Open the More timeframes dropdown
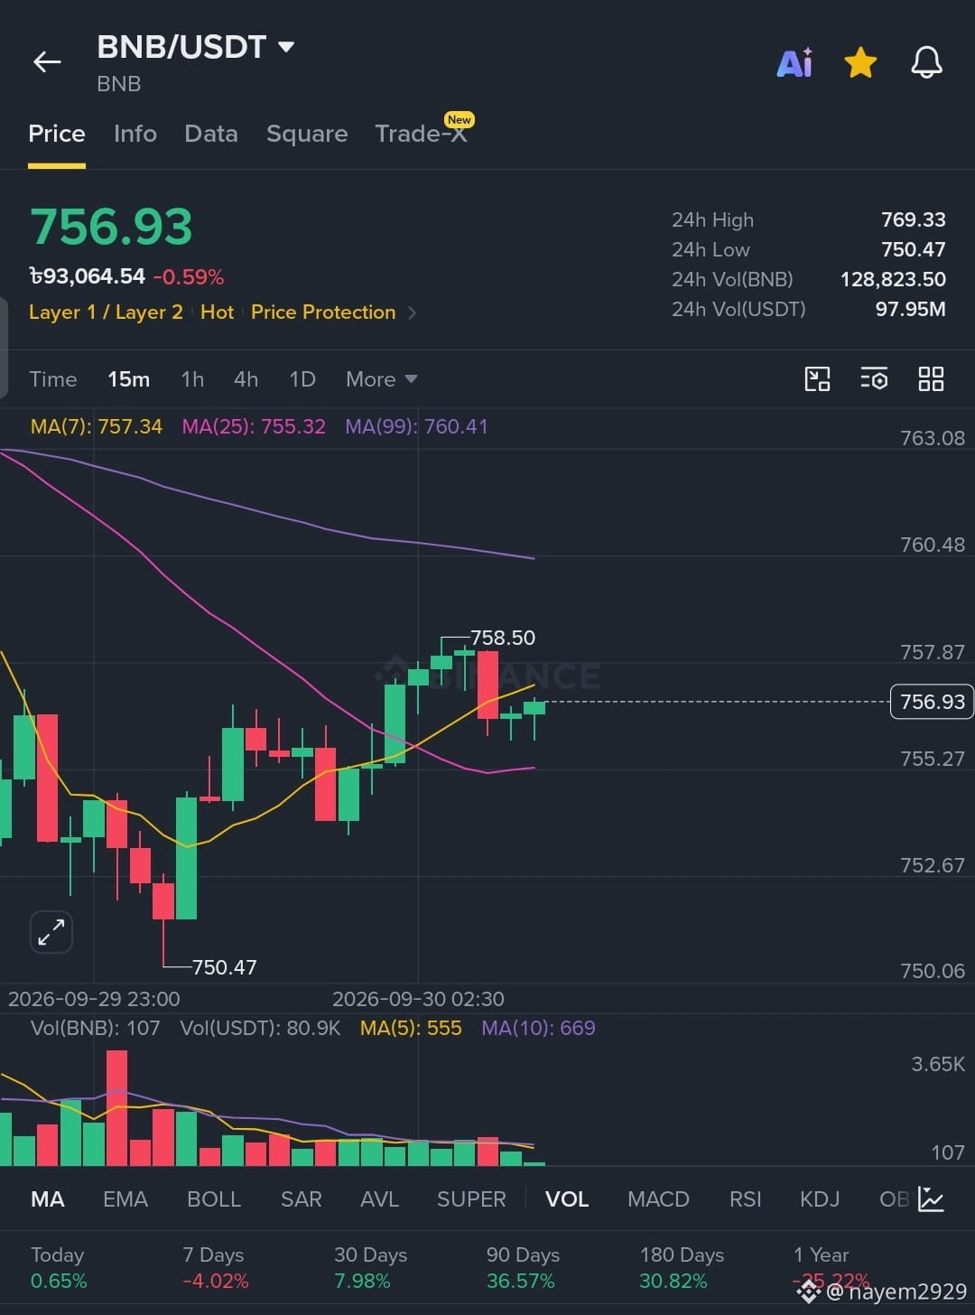Image resolution: width=975 pixels, height=1315 pixels. (x=381, y=379)
